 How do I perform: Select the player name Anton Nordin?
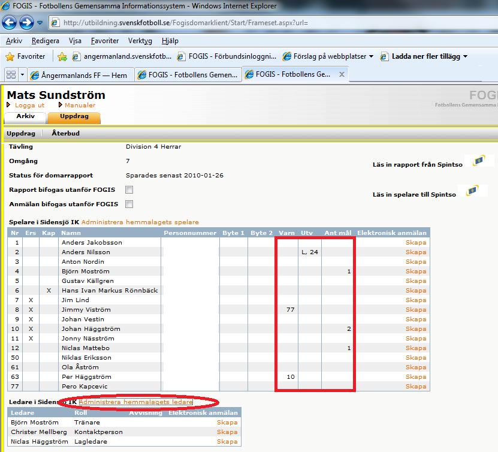[x=83, y=262]
